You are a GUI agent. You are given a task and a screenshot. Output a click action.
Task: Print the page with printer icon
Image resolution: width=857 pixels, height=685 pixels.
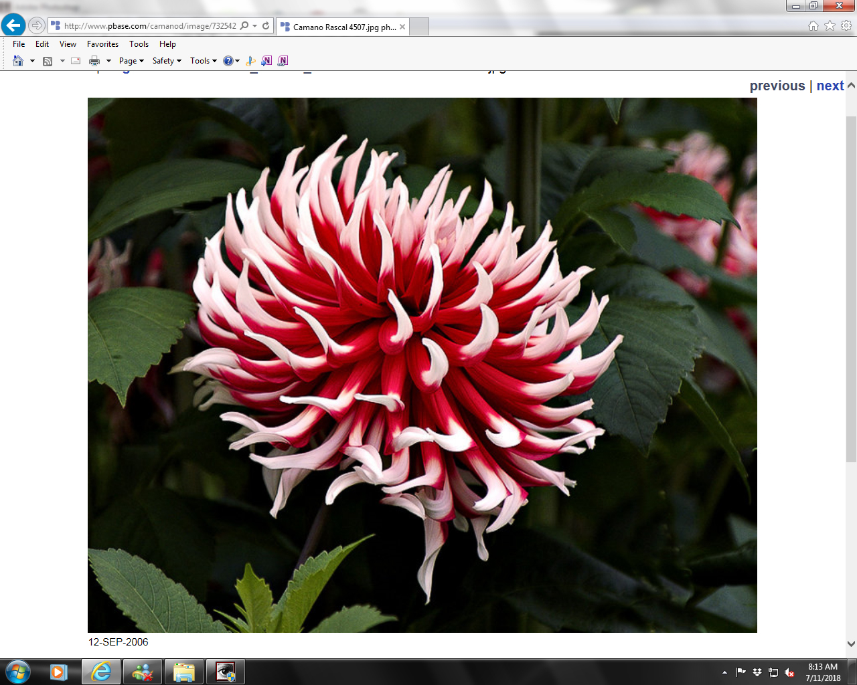pyautogui.click(x=94, y=61)
